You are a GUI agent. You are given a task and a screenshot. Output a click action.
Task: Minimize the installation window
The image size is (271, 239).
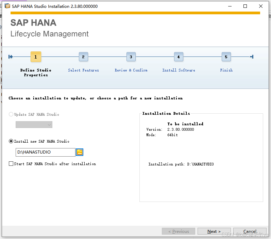pyautogui.click(x=230, y=6)
